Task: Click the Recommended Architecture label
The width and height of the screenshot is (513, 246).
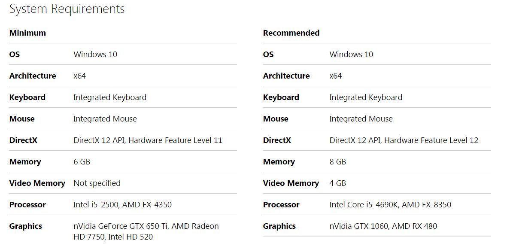Action: coord(286,76)
